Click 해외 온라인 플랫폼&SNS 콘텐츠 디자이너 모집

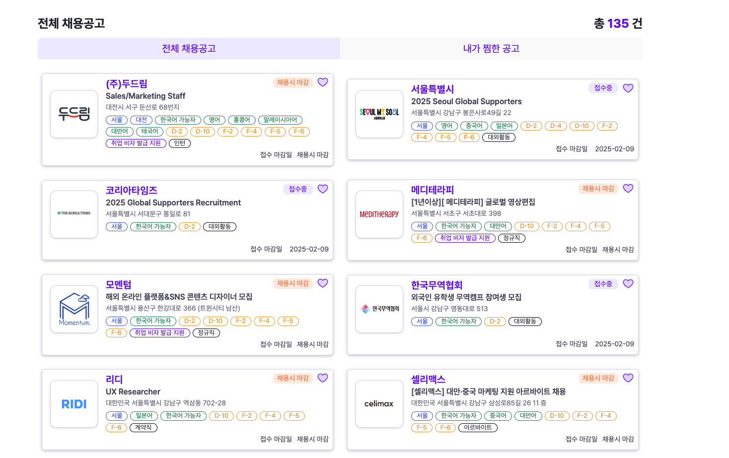(179, 297)
